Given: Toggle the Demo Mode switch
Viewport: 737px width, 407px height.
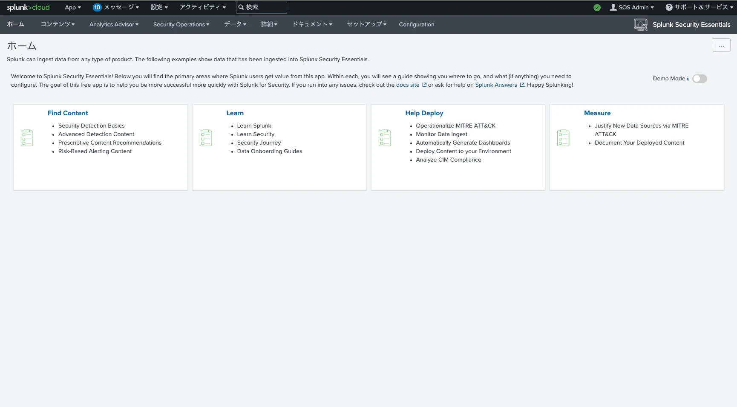Looking at the screenshot, I should tap(700, 79).
